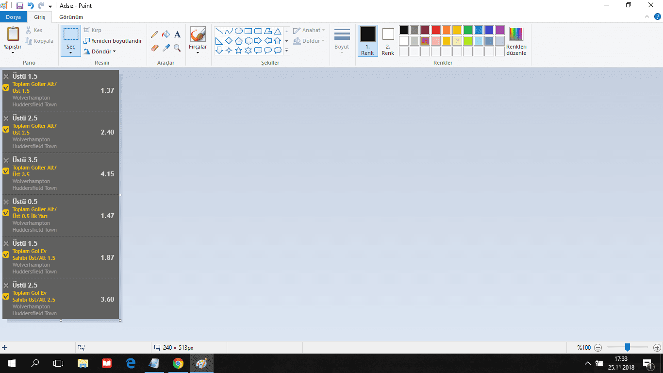Click Yeniden boyutlandır resize button
This screenshot has height=373, width=663.
coord(113,41)
